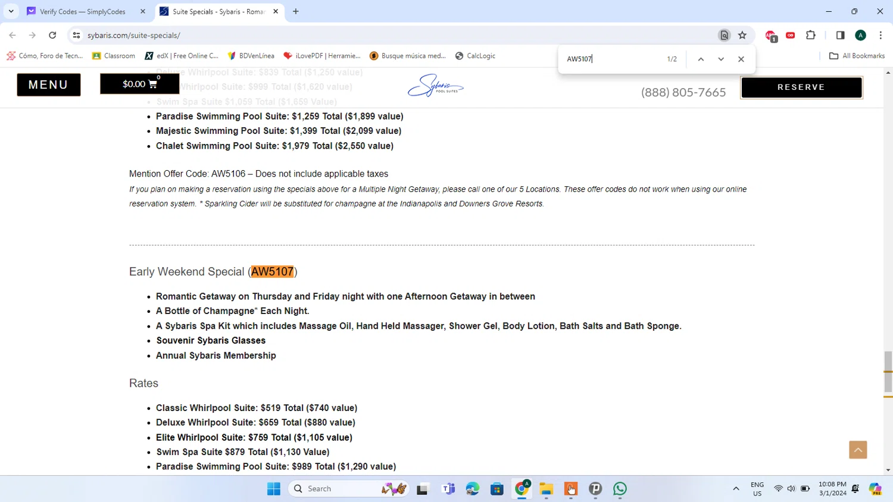Click phone number (888) 805-7665
893x502 pixels.
683,92
